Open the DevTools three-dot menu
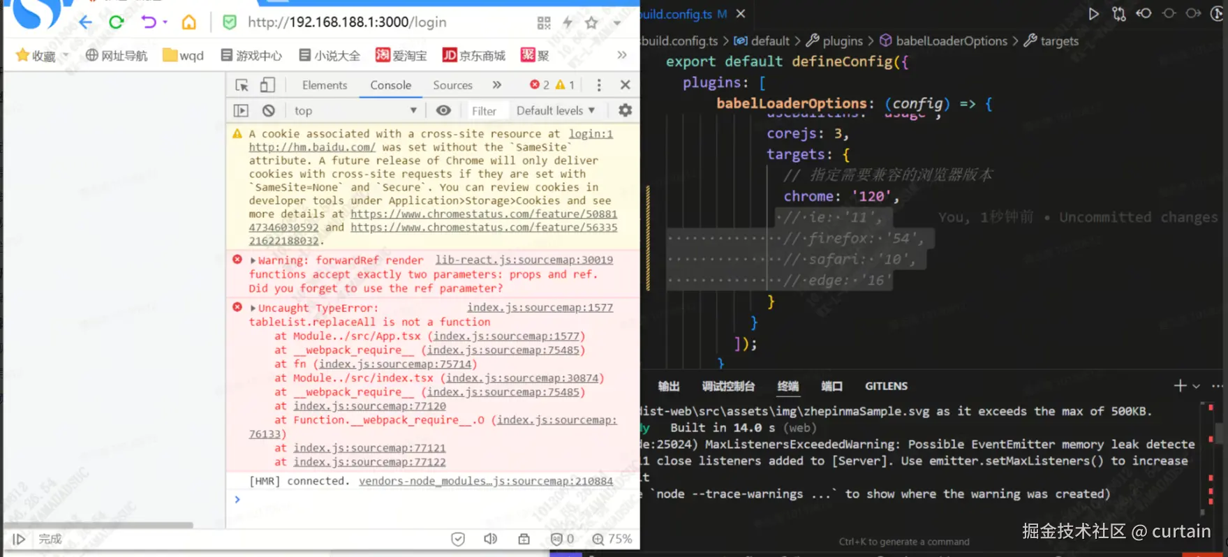Image resolution: width=1228 pixels, height=557 pixels. click(x=599, y=85)
